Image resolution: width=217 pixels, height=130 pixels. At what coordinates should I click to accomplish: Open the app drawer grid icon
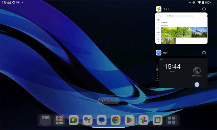(x=171, y=120)
